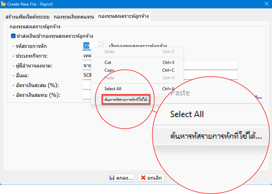The image size is (272, 194).
Task: Choose Copy from the context menu
Action: click(x=109, y=70)
